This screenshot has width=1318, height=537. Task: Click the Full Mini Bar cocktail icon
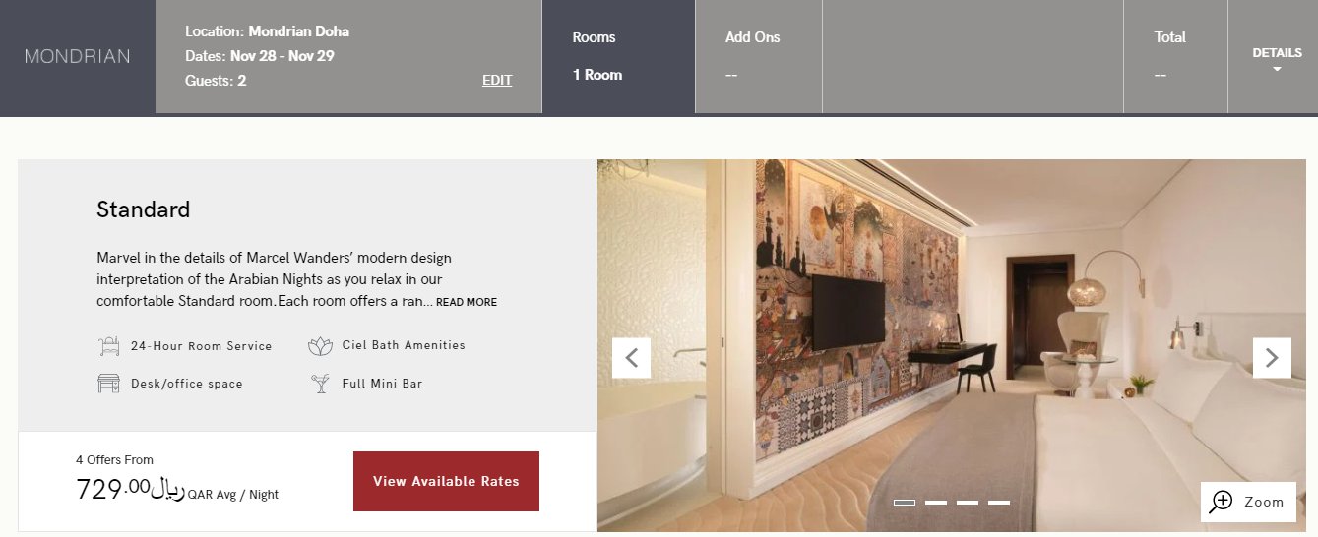[320, 384]
